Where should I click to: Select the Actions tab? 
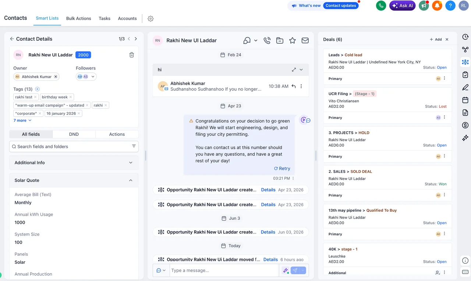click(x=117, y=134)
